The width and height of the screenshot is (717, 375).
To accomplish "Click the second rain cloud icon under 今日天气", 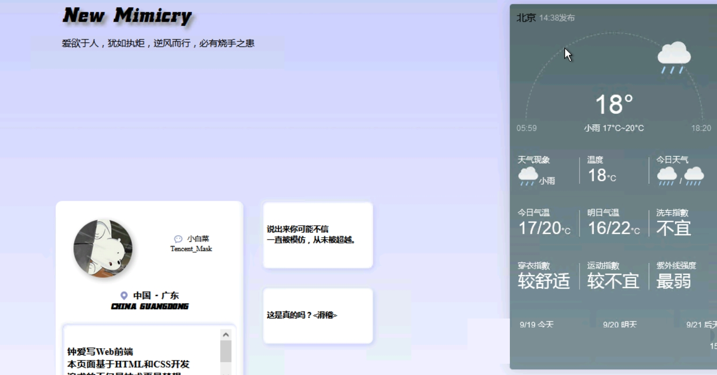I will click(694, 176).
